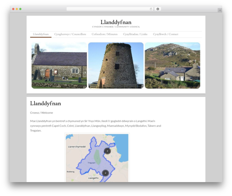Open the Llanddyfnan nav tab
This screenshot has width=232, height=196.
point(41,34)
